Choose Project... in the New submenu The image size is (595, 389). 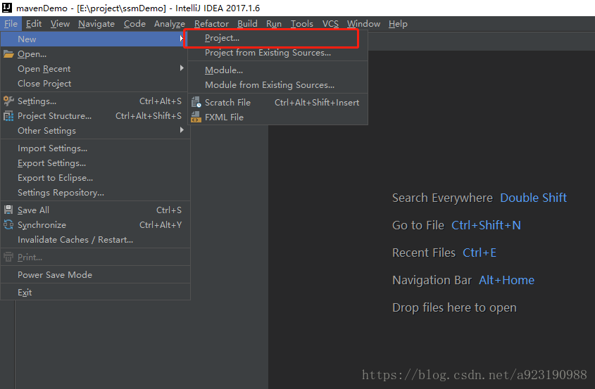(277, 38)
